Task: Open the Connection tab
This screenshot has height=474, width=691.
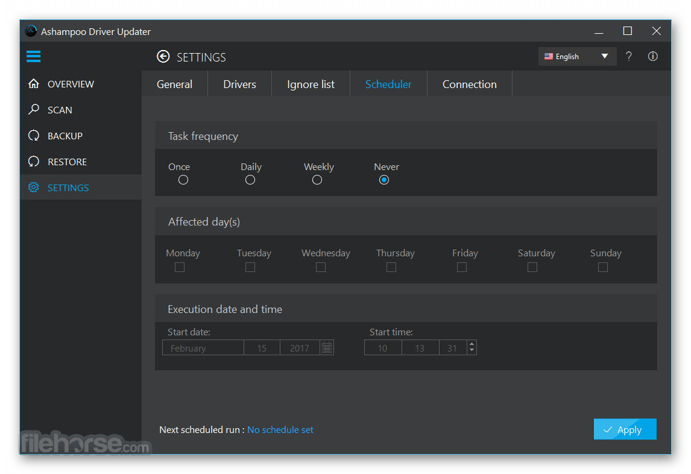Action: click(x=469, y=84)
